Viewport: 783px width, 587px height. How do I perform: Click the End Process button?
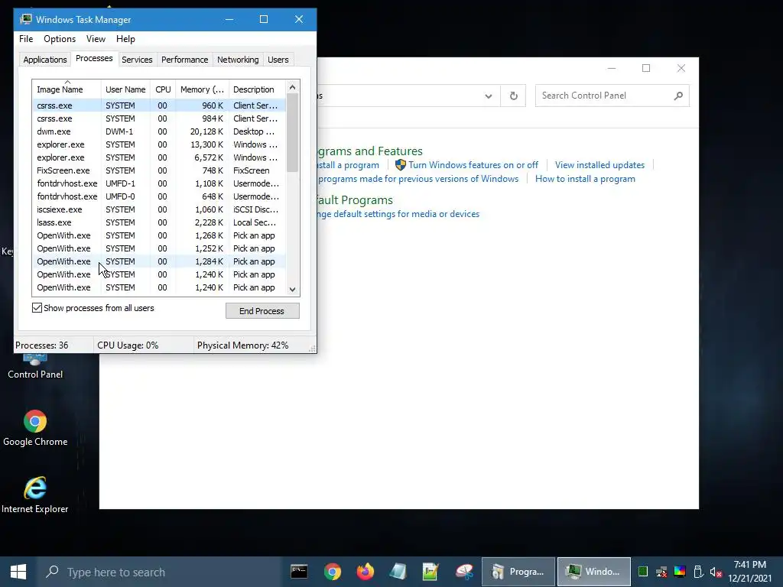click(262, 310)
